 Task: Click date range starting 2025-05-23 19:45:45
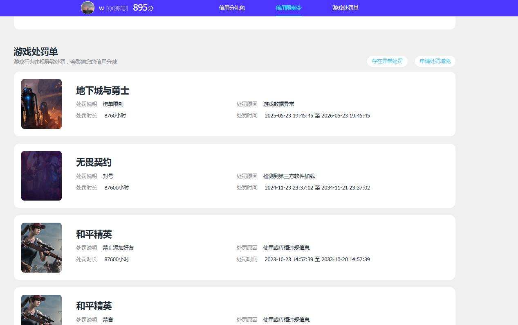point(317,116)
